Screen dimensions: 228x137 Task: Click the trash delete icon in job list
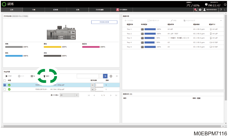click(45, 76)
